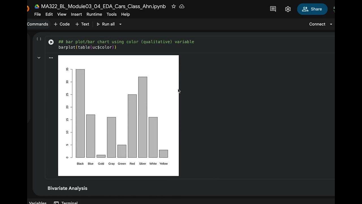Open the File menu
The image size is (362, 204).
point(38,14)
